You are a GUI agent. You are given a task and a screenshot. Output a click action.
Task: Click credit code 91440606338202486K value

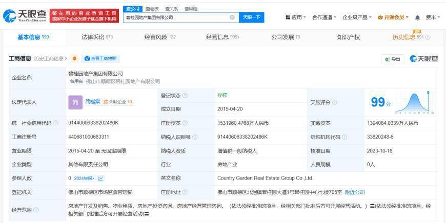(93, 123)
